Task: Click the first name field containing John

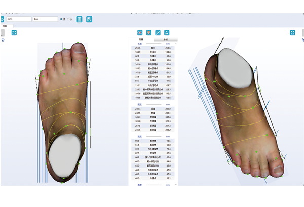Action: tap(18, 19)
